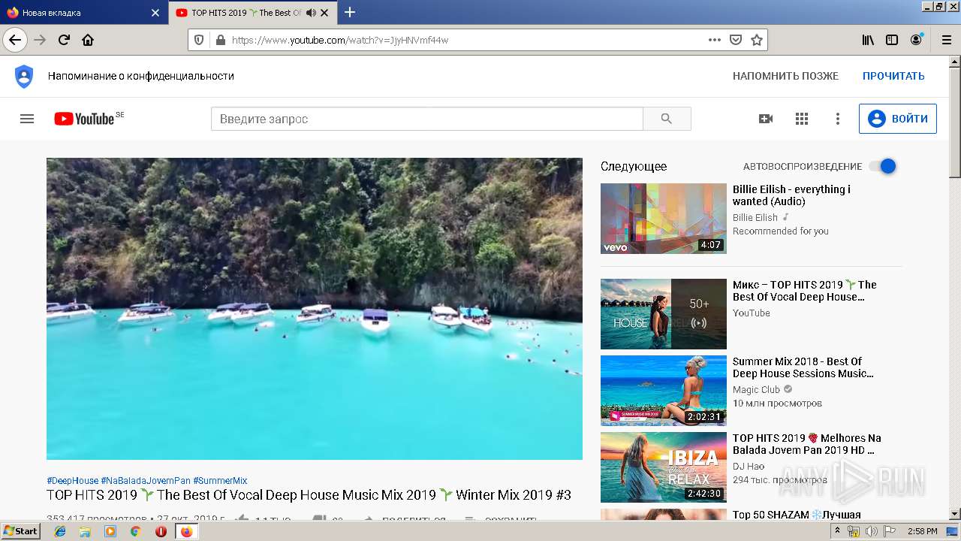Click the forward navigation arrow
This screenshot has height=541, width=961.
click(x=40, y=40)
